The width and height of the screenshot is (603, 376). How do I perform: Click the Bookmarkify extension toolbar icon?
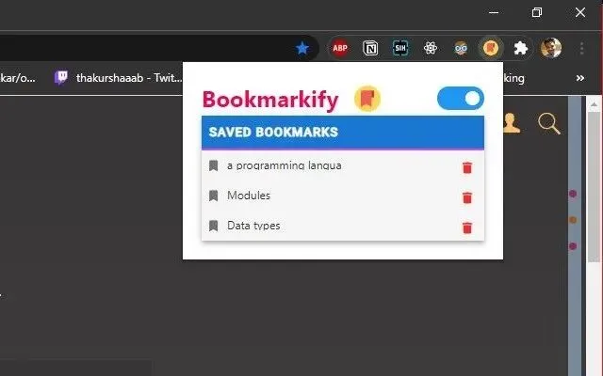(491, 48)
